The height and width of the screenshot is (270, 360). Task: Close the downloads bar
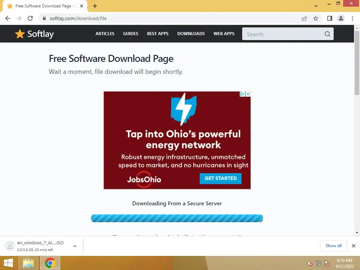click(354, 246)
